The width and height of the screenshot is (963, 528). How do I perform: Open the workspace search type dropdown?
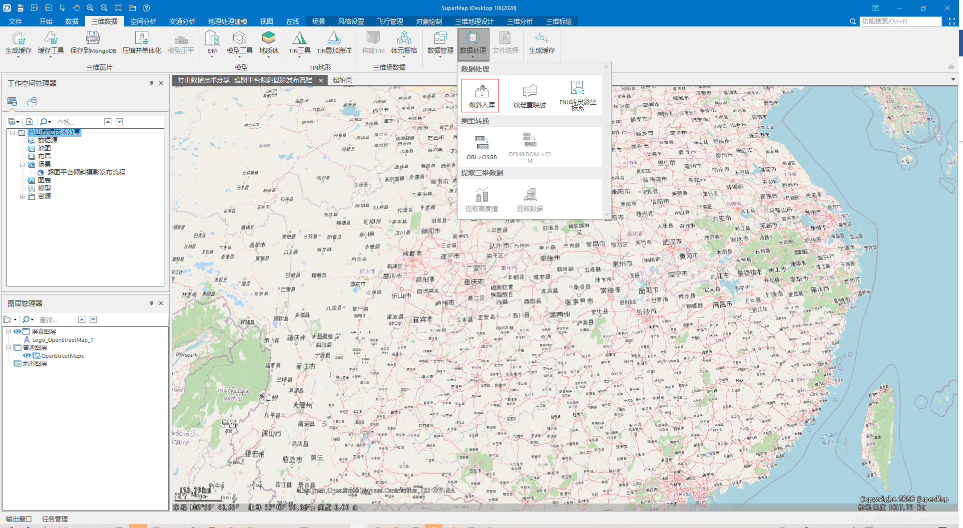[45, 122]
